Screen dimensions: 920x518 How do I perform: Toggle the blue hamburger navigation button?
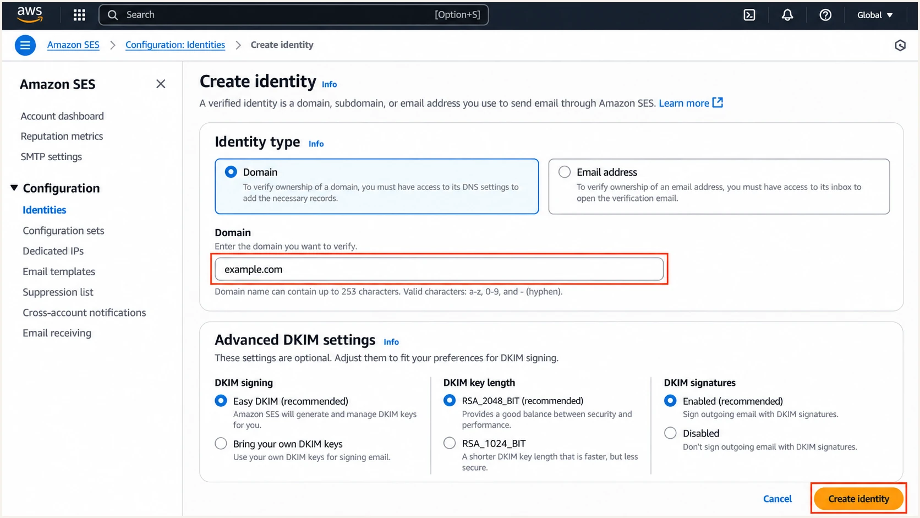coord(25,45)
